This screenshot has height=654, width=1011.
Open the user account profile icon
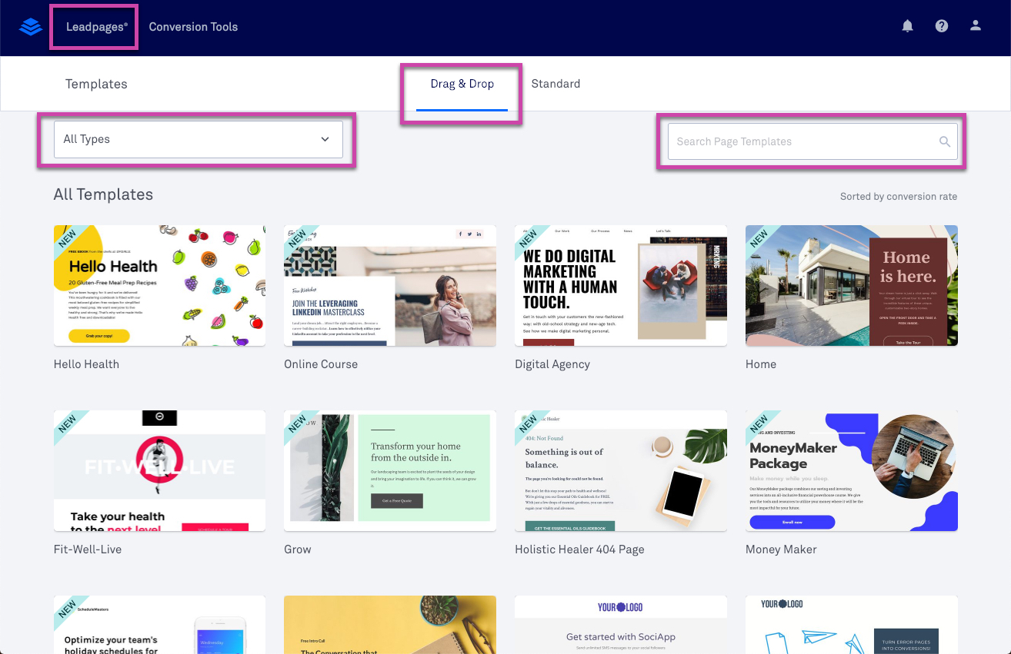[976, 26]
